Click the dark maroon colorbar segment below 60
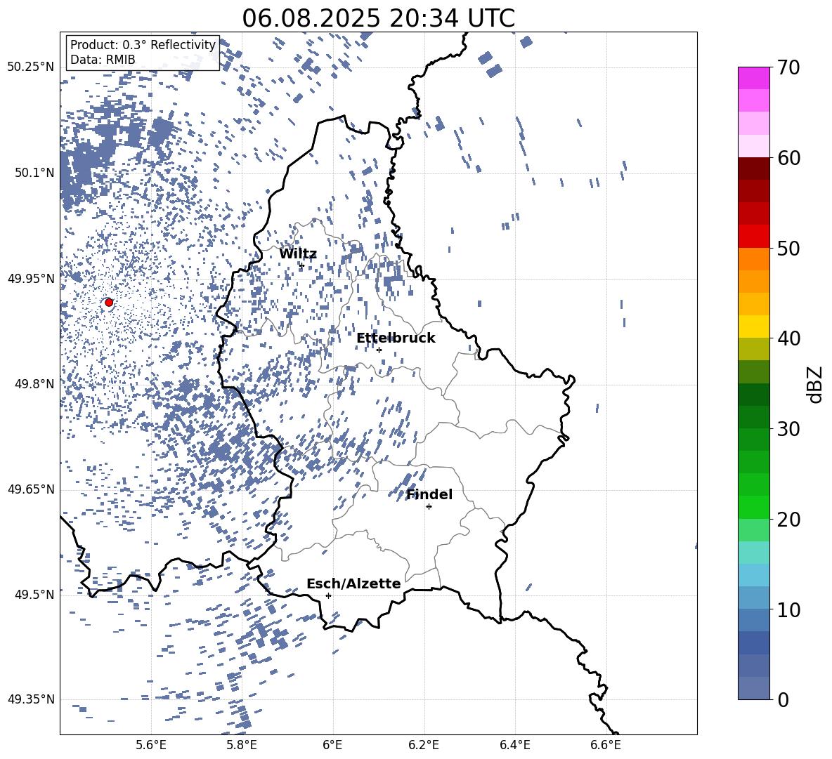Screen dimensions: 832x759 click(753, 169)
